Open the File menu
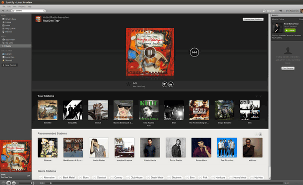Viewport: 303px width, 185px height. 4,7
